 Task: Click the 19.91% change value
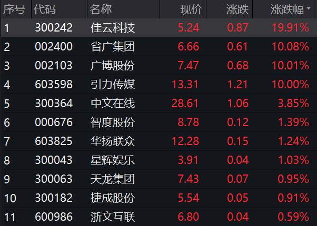290,28
